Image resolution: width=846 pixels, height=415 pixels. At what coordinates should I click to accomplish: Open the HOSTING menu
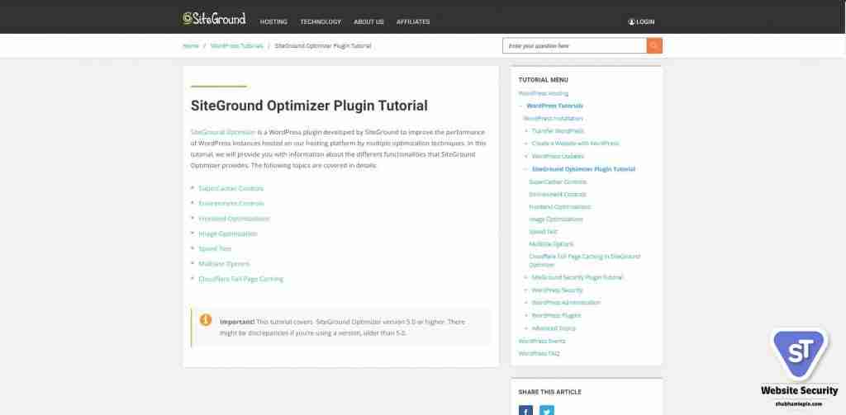(273, 22)
